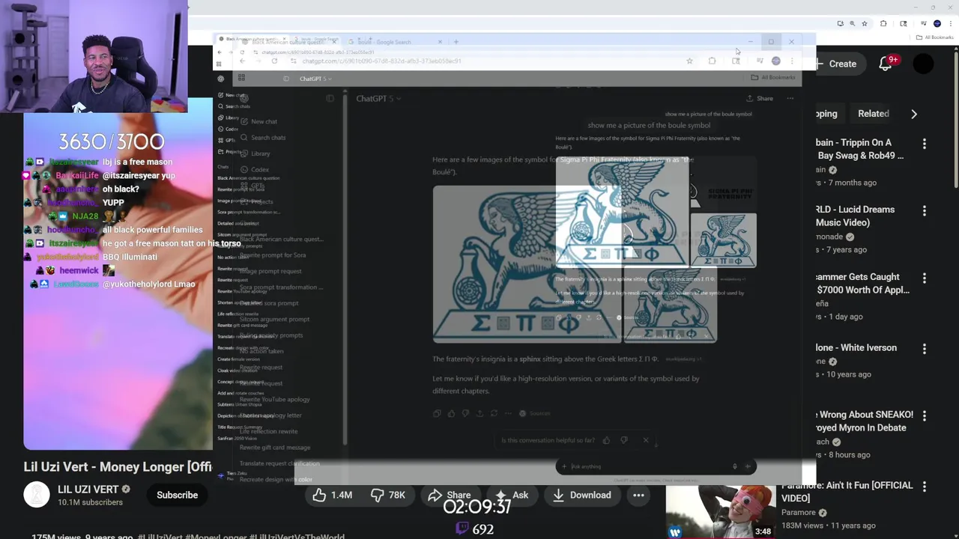Open YouTube notifications bell
The height and width of the screenshot is (539, 959).
(x=886, y=64)
